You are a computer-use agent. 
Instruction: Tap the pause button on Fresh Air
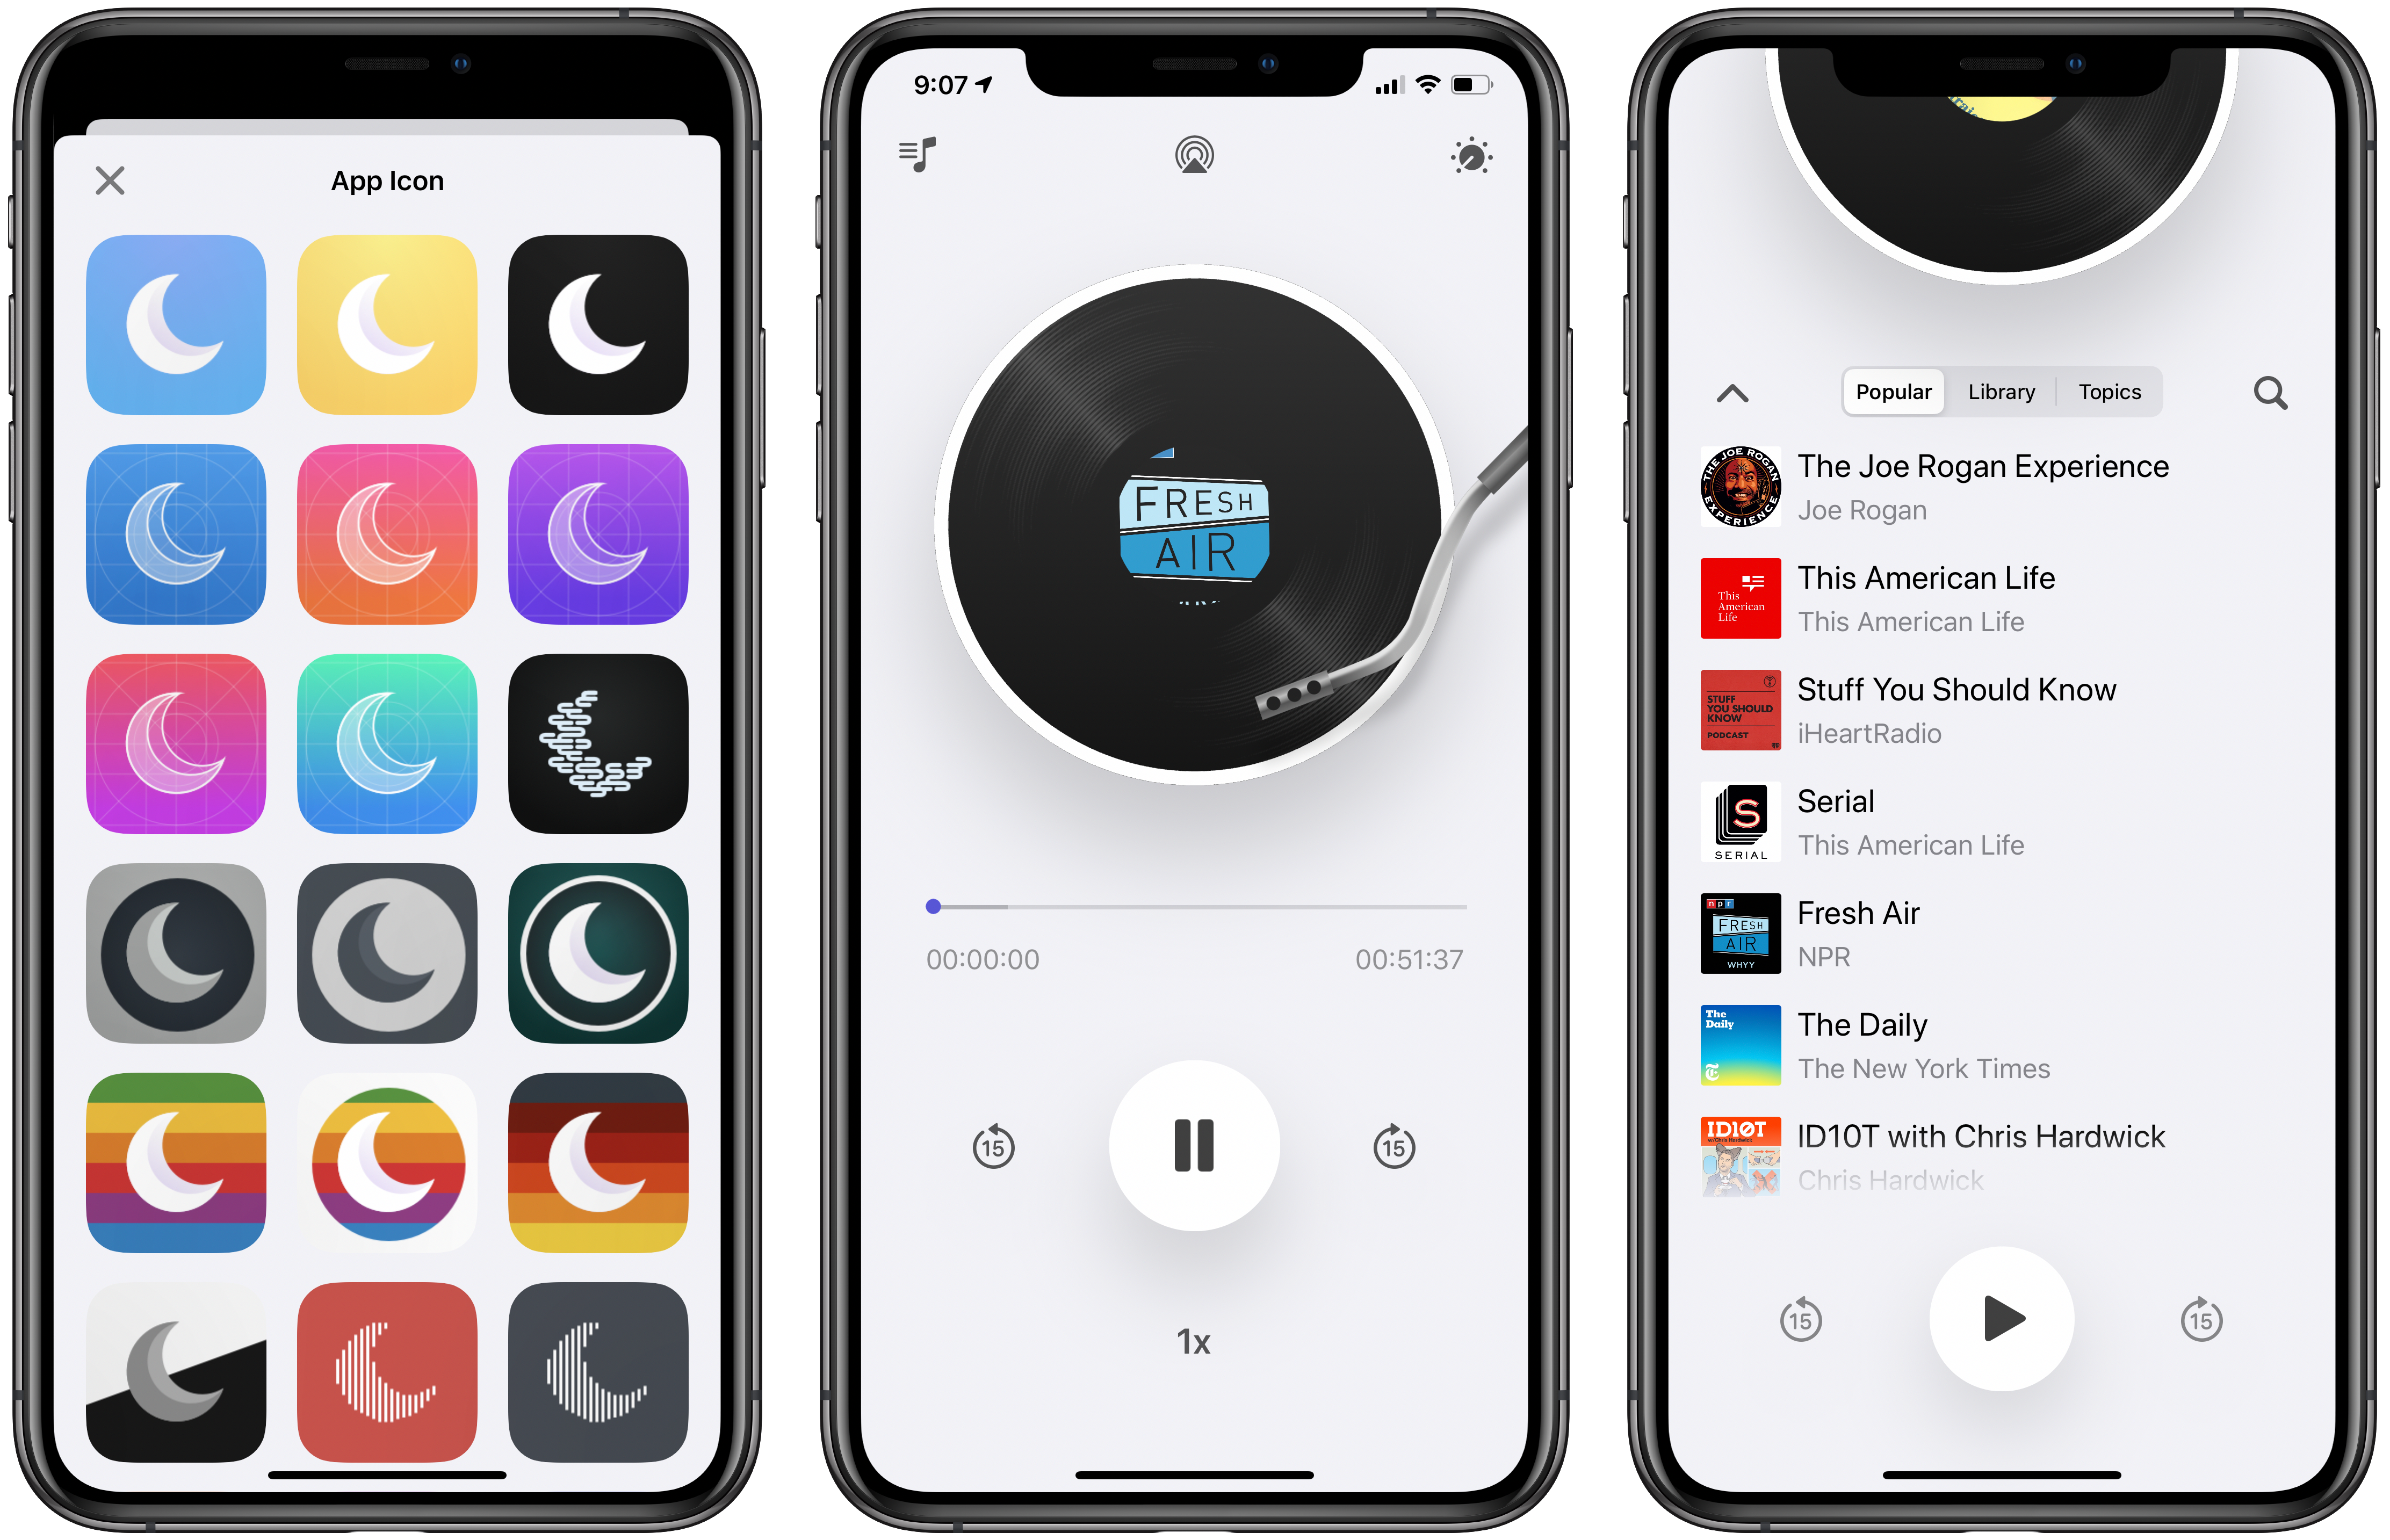click(1195, 1145)
